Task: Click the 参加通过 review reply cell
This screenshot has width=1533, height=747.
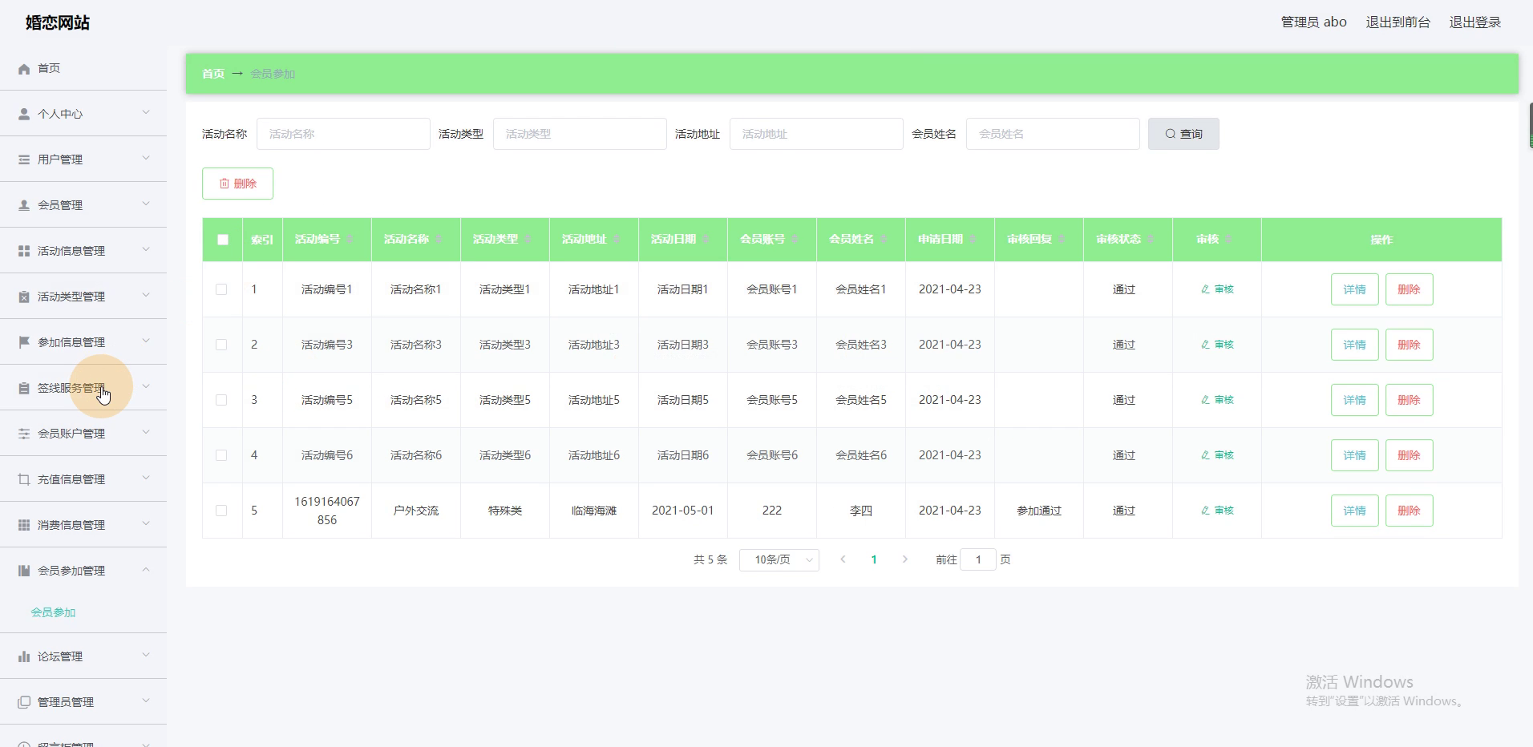Action: click(x=1039, y=511)
